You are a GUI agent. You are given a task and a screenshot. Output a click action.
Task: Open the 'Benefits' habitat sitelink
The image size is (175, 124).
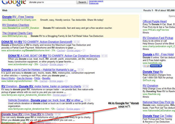coord(46,78)
